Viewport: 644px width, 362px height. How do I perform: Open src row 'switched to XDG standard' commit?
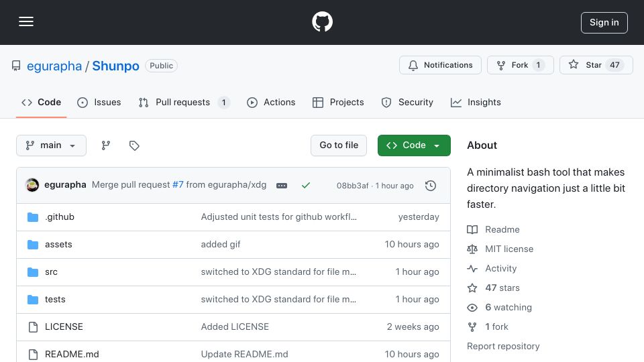click(278, 271)
